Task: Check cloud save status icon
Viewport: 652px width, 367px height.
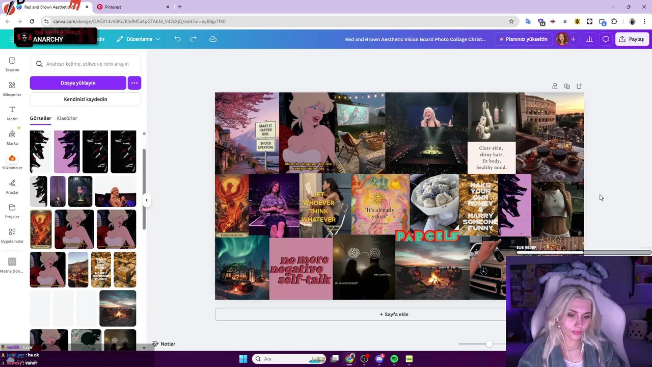Action: click(213, 39)
